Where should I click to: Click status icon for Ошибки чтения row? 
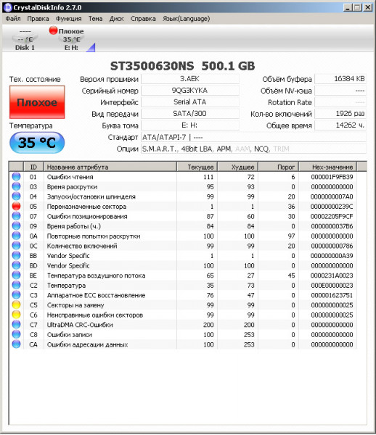(x=17, y=176)
